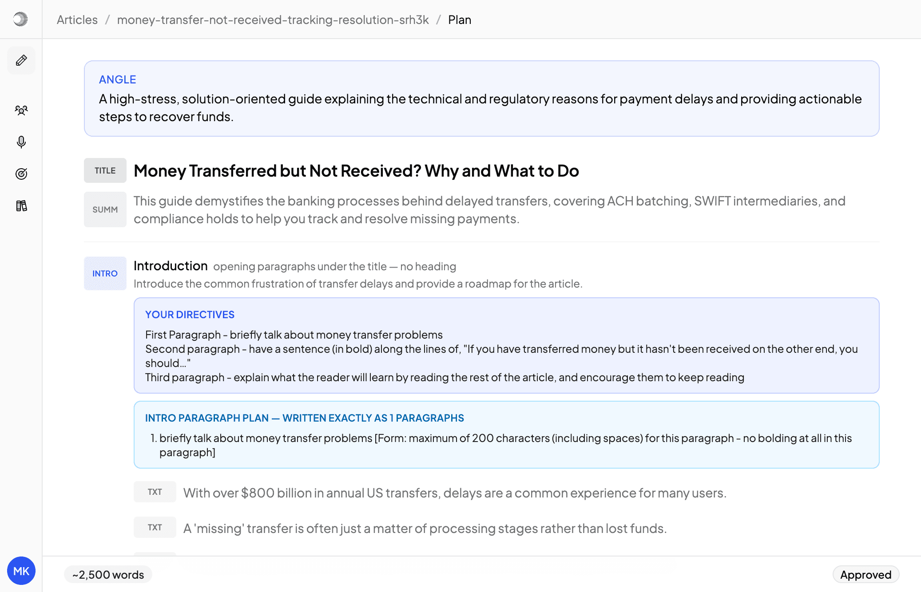The height and width of the screenshot is (592, 921).
Task: Click the article title 'Money Transferred but Not Received?'
Action: (356, 171)
